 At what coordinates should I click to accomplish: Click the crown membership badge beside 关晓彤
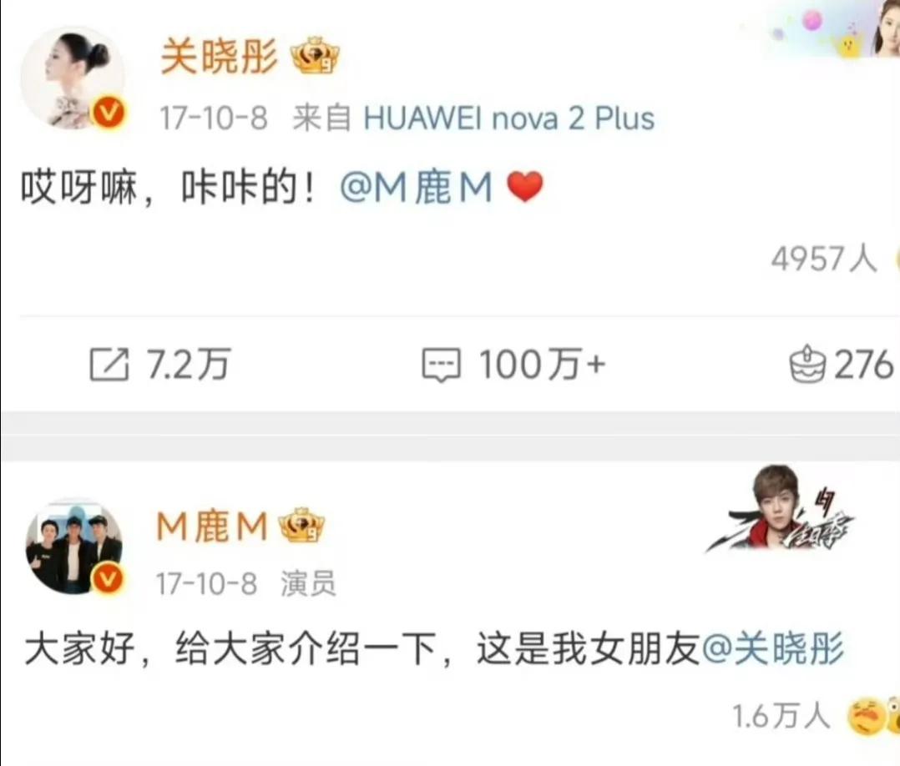point(315,56)
